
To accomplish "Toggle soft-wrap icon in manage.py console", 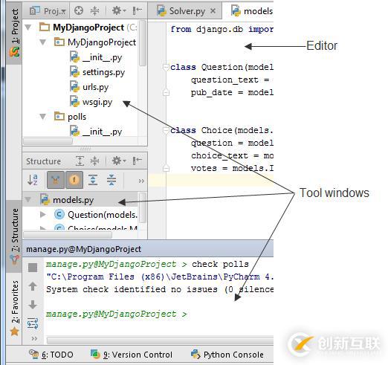I will (x=33, y=323).
